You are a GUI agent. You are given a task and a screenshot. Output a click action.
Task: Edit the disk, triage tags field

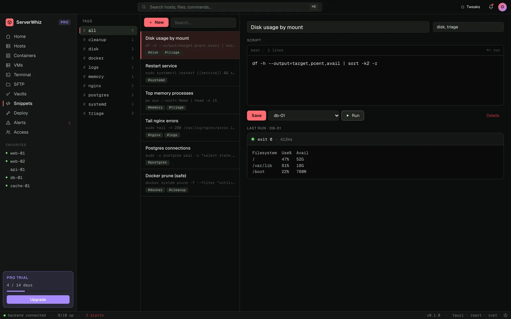click(x=468, y=27)
